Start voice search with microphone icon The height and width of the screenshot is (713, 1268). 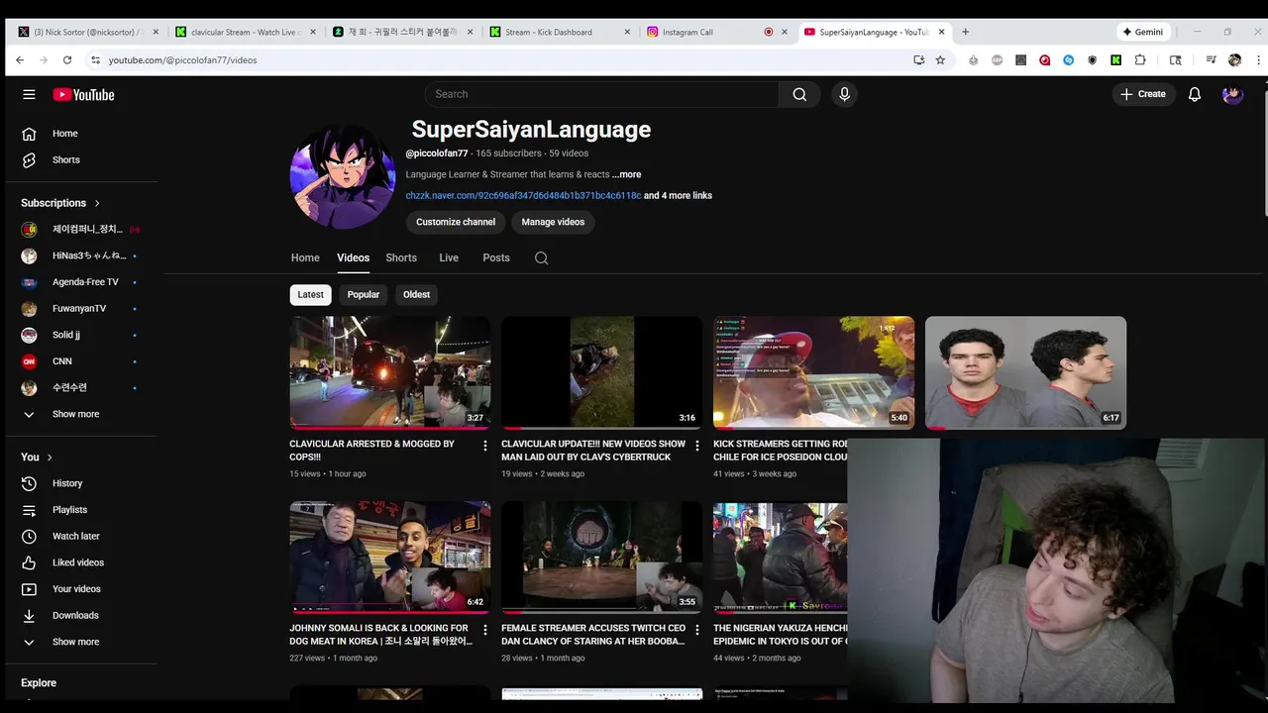pos(844,94)
